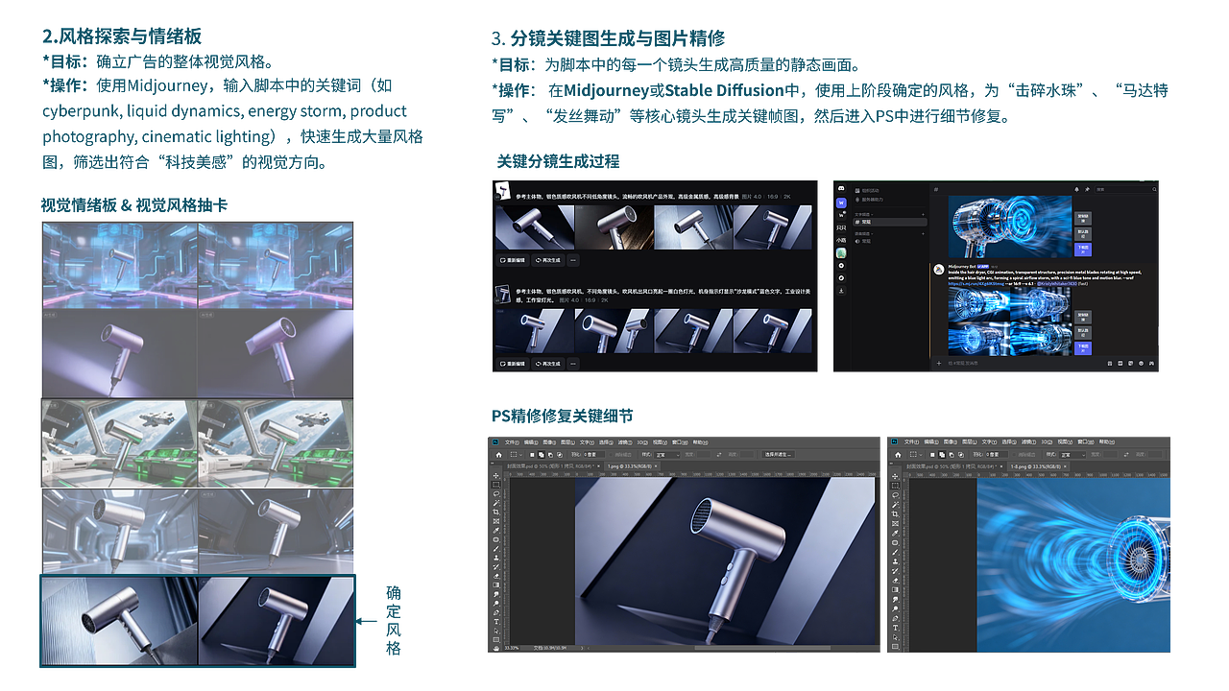This screenshot has width=1229, height=691.
Task: Select Eyedropper tool in left Photoshop toolbar
Action: pos(496,530)
